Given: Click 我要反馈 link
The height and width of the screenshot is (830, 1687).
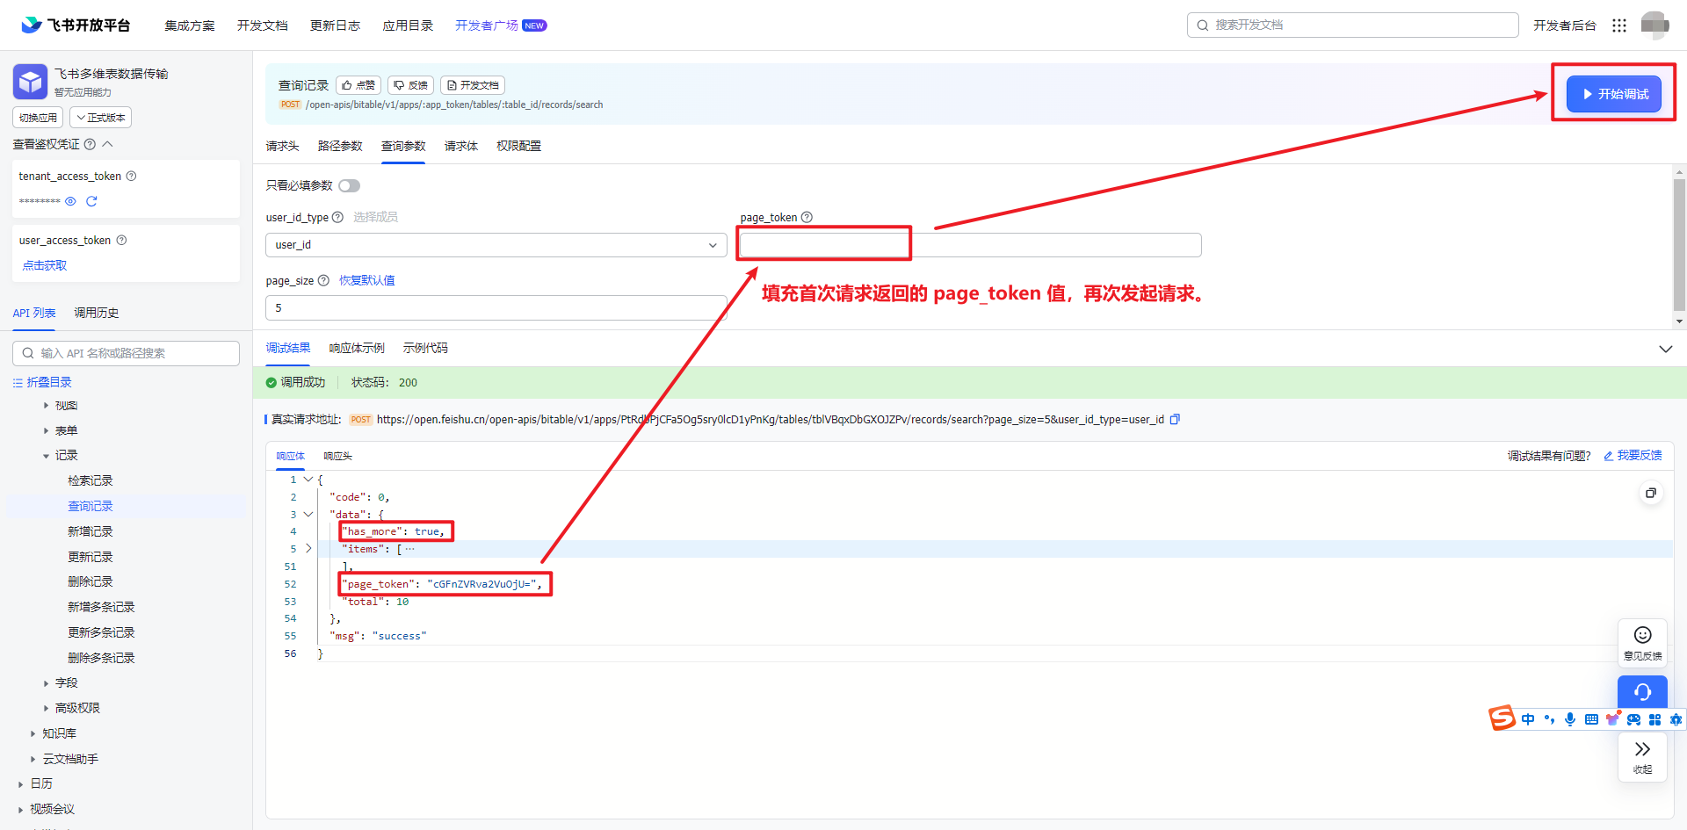Looking at the screenshot, I should 1633,455.
